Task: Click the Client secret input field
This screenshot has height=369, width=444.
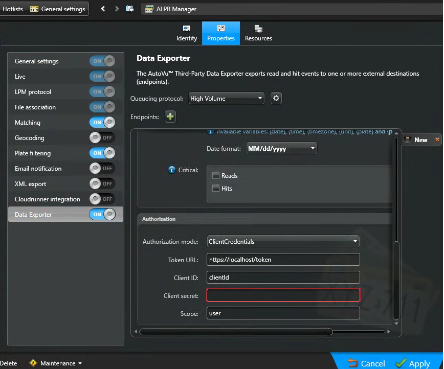Action: (283, 295)
